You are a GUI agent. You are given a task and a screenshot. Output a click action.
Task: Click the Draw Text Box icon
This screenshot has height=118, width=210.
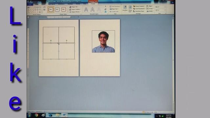point(45,10)
